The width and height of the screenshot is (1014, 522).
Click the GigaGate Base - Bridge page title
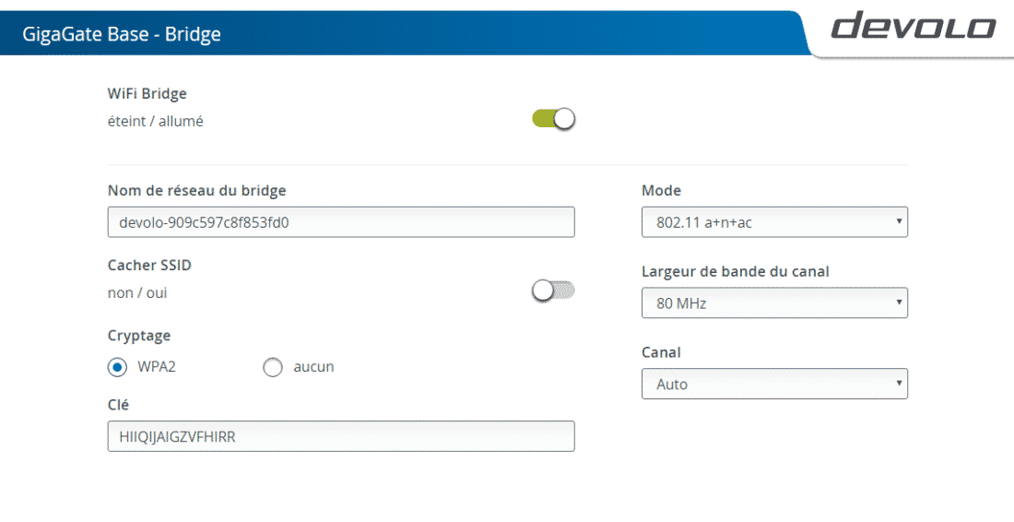122,35
